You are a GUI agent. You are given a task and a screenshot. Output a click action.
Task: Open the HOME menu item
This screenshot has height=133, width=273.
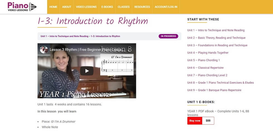coord(53,7)
